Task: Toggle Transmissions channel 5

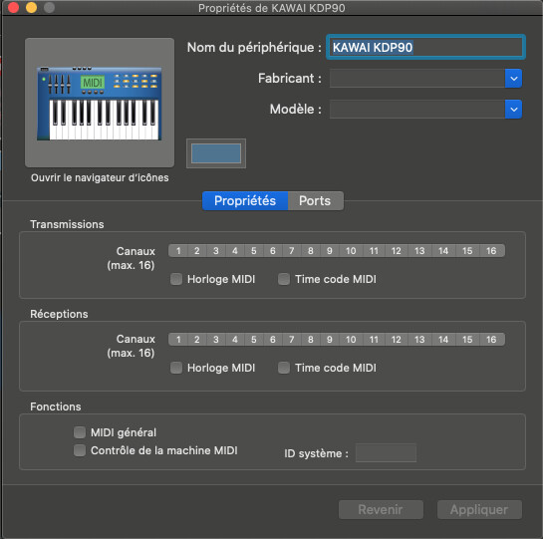Action: point(254,251)
